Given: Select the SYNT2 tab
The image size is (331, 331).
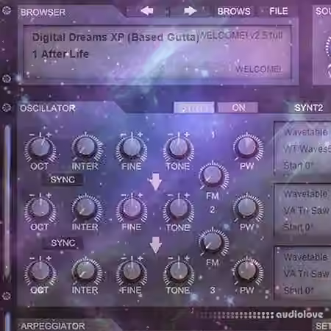Looking at the screenshot, I should pos(308,108).
